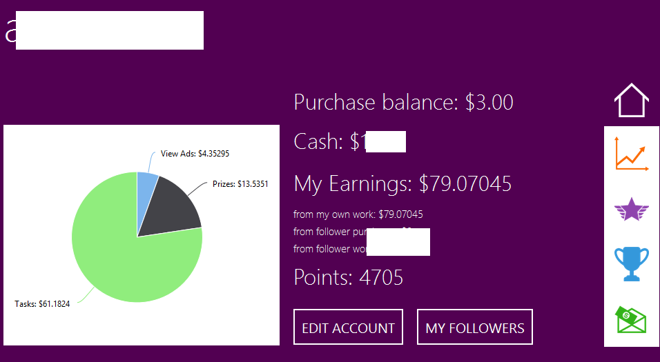Click the blue View Ads pie slice
Image resolution: width=660 pixels, height=362 pixels.
146,186
